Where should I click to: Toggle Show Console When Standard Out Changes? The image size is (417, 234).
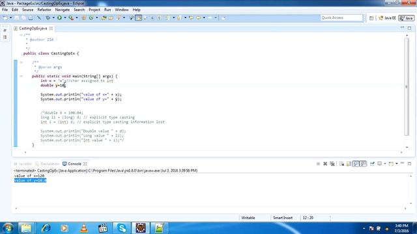pyautogui.click(x=356, y=164)
